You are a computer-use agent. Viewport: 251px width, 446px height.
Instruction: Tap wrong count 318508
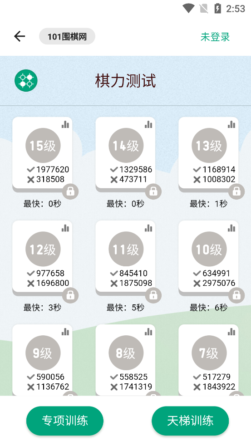click(50, 179)
